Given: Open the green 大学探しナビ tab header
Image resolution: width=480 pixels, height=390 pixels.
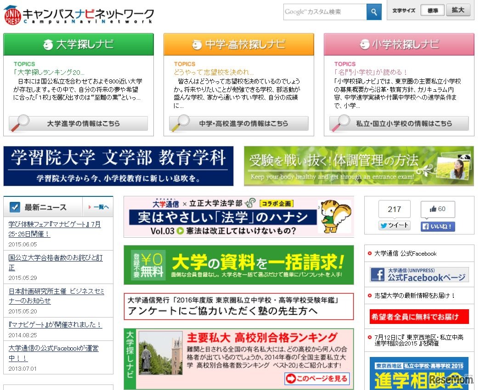Looking at the screenshot, I should [79, 45].
